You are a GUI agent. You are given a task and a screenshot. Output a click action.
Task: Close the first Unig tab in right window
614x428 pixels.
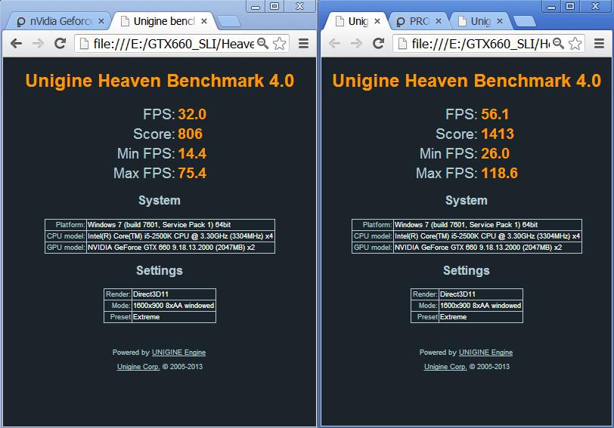pyautogui.click(x=377, y=21)
